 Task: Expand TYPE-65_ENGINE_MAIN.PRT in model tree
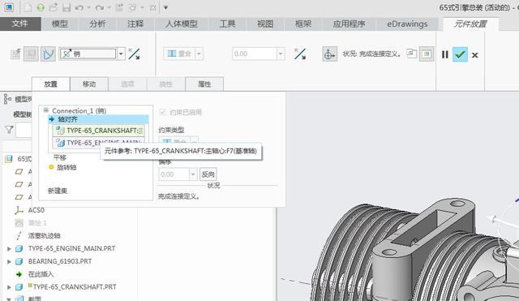[x=9, y=249]
